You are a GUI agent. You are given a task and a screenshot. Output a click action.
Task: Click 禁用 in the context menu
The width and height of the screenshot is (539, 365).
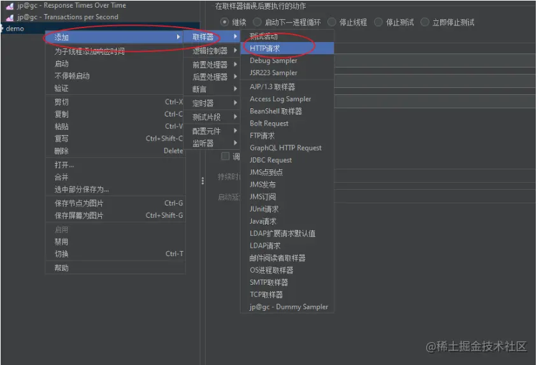click(x=115, y=242)
